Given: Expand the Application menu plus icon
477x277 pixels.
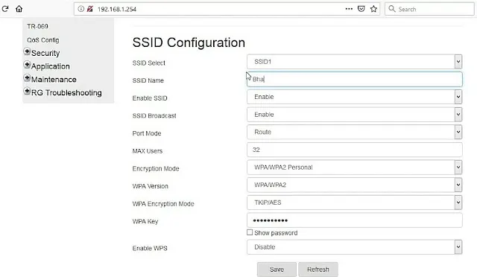Looking at the screenshot, I should [27, 65].
